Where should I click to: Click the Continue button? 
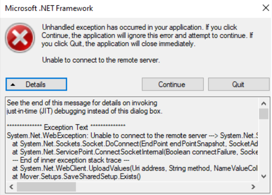pyautogui.click(x=173, y=84)
